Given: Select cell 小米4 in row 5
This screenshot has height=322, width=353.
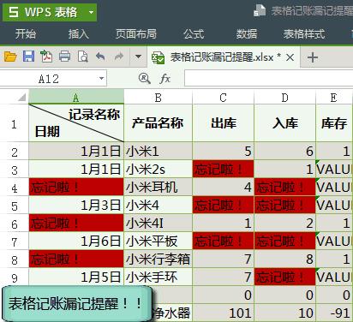Looking at the screenshot, I should click(158, 205).
